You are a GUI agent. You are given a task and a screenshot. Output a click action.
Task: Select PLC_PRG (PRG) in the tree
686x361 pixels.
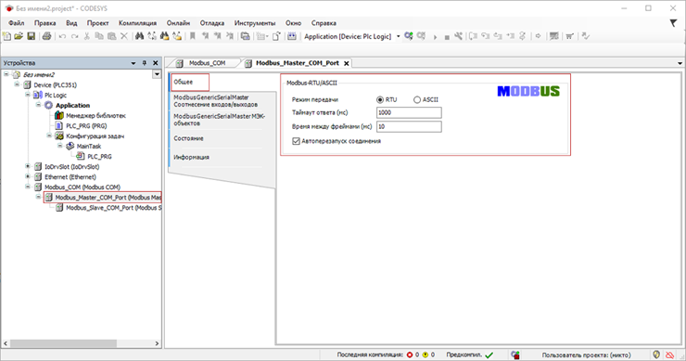click(x=86, y=125)
